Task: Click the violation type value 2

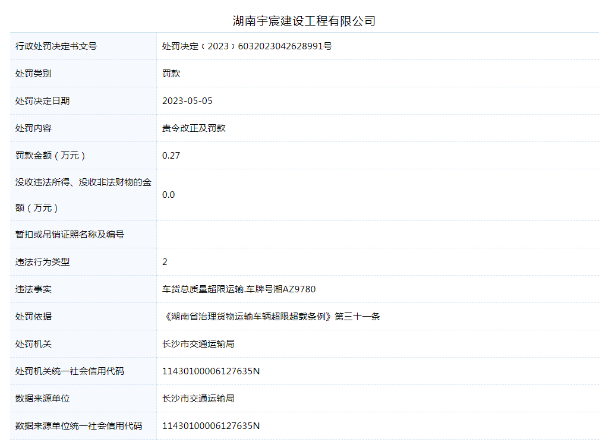Action: click(165, 262)
